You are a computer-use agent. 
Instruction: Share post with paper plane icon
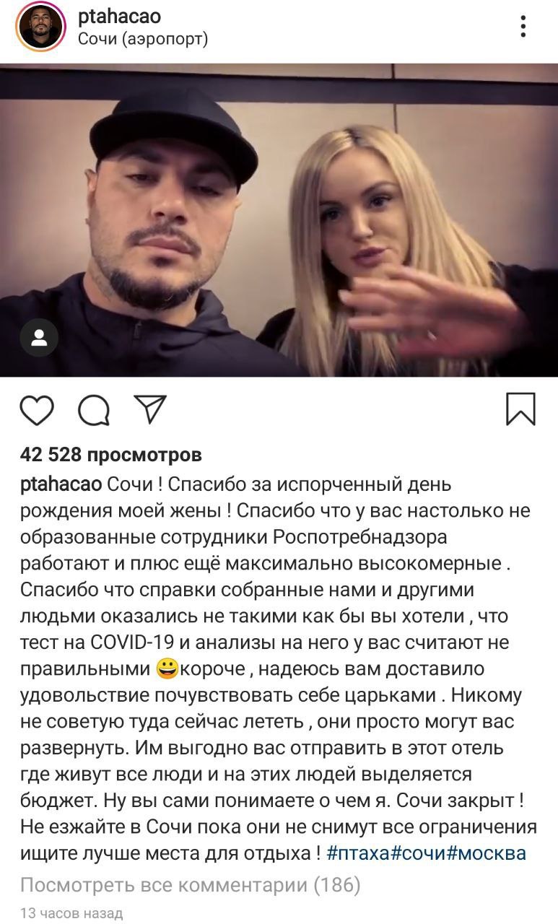click(151, 409)
